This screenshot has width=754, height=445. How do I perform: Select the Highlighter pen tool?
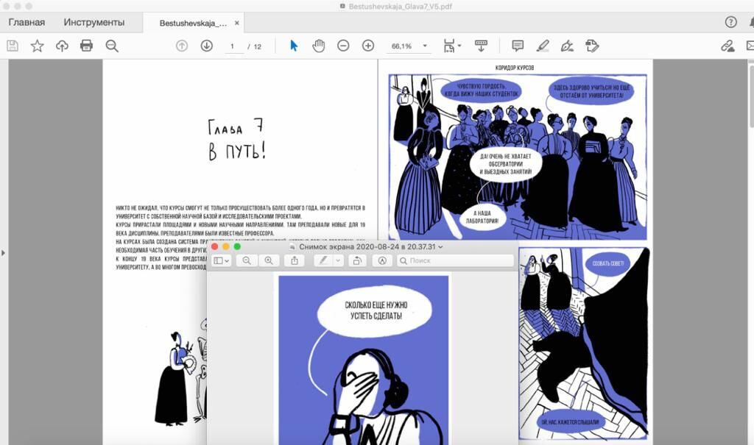[x=543, y=46]
